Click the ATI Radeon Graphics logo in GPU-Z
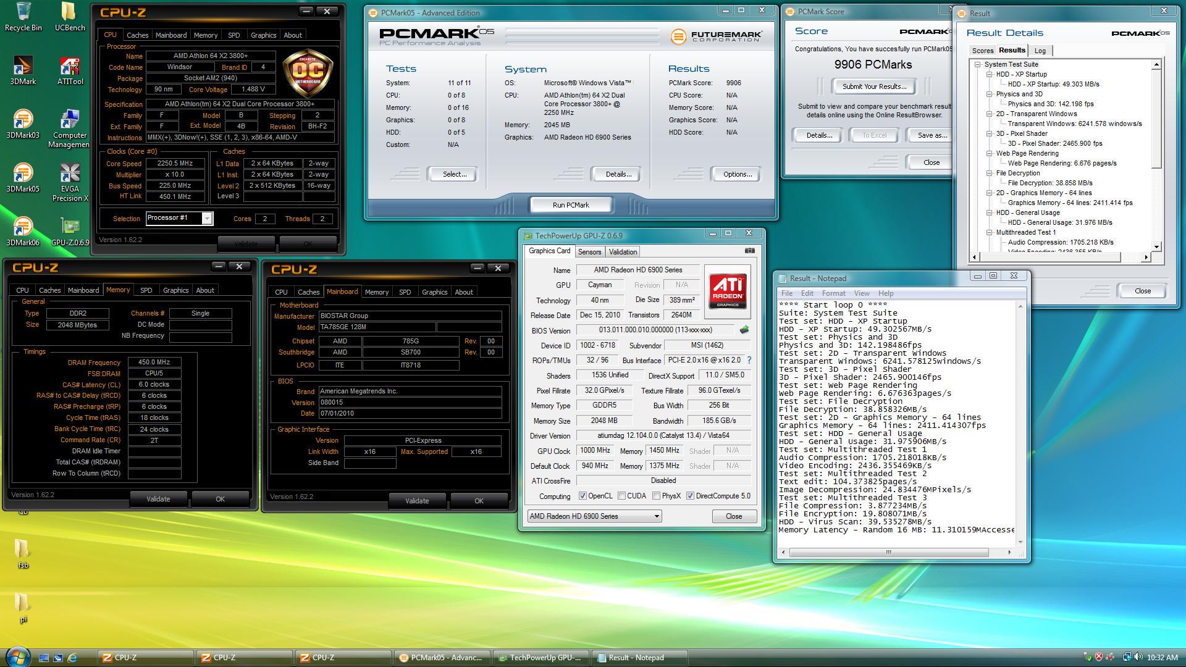This screenshot has width=1186, height=667. 728,292
